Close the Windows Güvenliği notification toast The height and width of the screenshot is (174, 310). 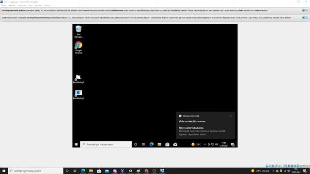pyautogui.click(x=231, y=116)
